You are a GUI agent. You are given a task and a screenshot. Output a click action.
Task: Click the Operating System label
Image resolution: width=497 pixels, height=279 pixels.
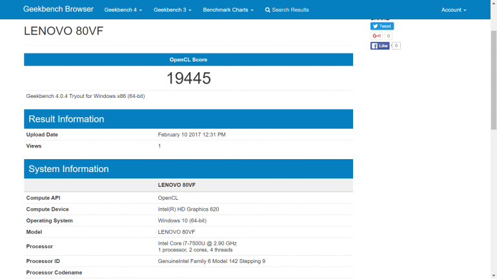tap(49, 220)
